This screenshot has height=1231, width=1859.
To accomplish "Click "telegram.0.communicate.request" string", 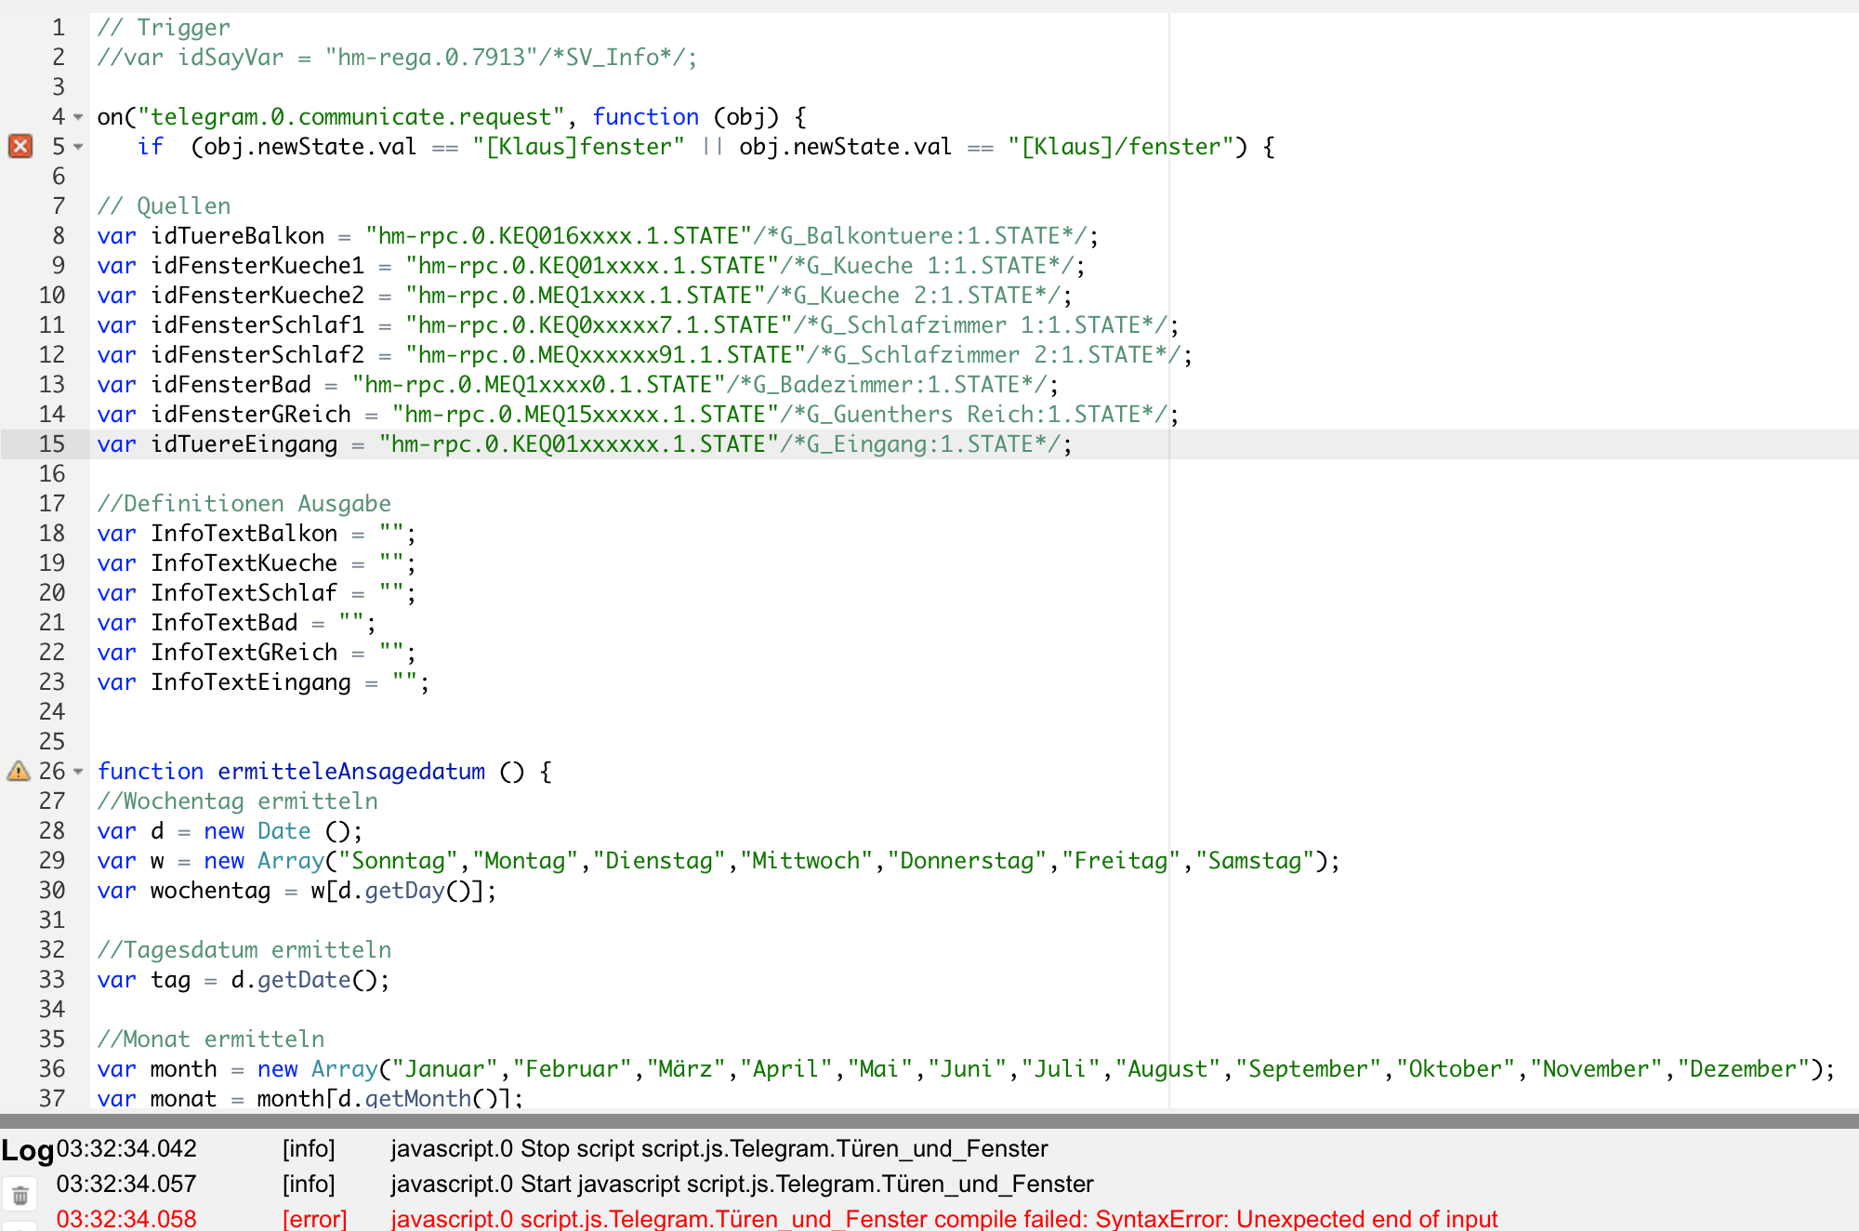I will 351,117.
